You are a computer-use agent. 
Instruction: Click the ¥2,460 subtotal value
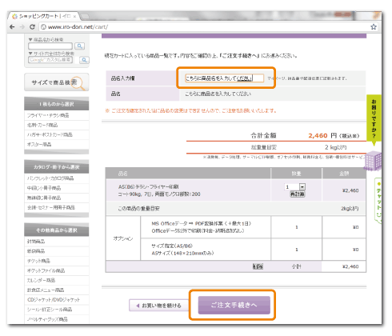[x=350, y=266]
